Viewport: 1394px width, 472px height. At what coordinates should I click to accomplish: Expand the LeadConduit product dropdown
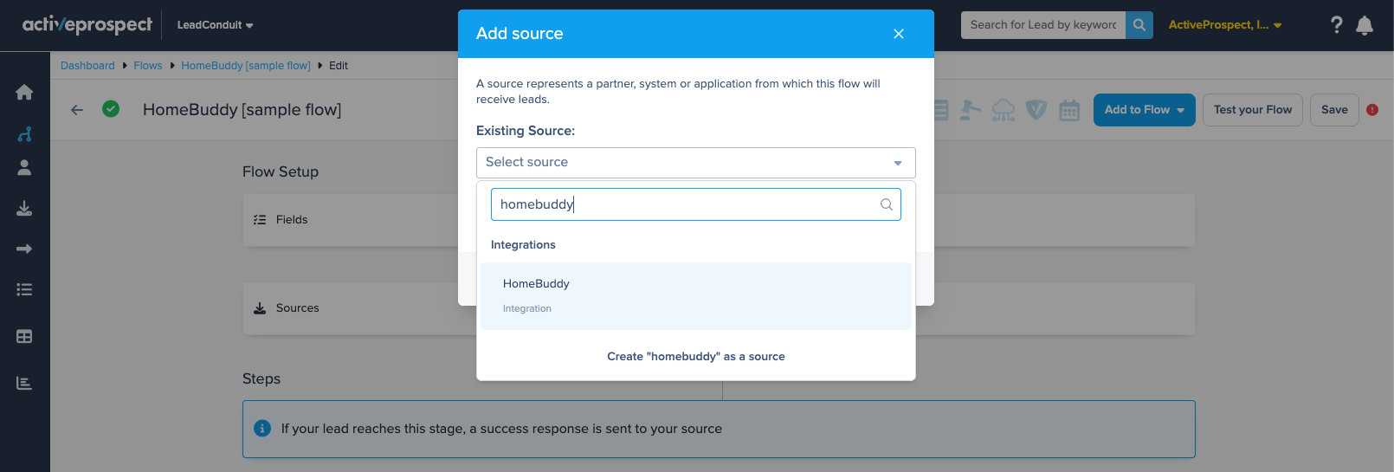tap(215, 25)
